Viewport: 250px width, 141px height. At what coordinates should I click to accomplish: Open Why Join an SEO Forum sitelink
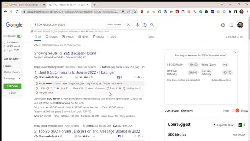(x=49, y=107)
